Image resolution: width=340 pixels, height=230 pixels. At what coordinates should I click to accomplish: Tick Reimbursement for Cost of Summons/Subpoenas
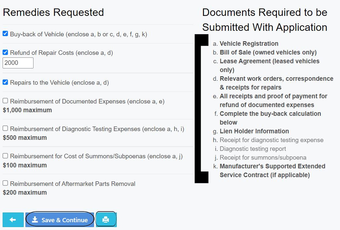click(5, 156)
